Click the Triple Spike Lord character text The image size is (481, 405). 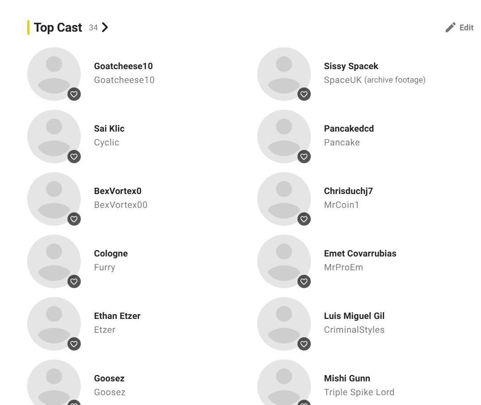point(359,393)
